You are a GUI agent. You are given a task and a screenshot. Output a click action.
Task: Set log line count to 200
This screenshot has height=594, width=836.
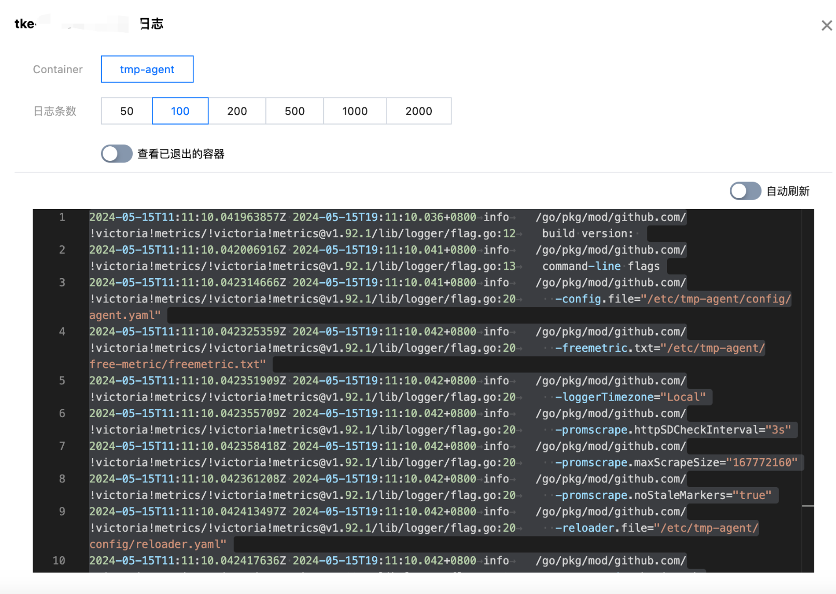click(237, 111)
